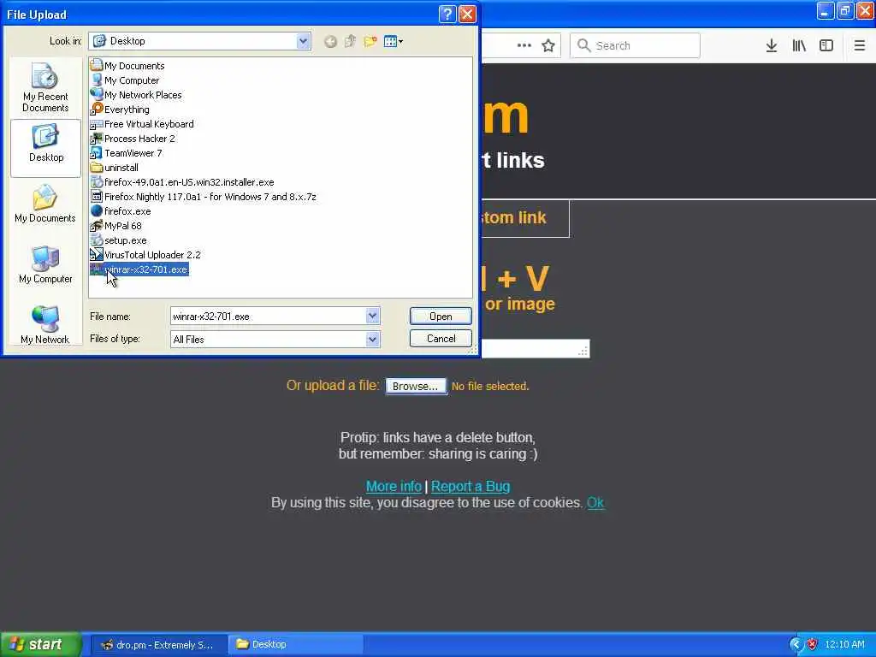Open Firefox page actions three-dot menu
This screenshot has height=657, width=876.
[524, 45]
